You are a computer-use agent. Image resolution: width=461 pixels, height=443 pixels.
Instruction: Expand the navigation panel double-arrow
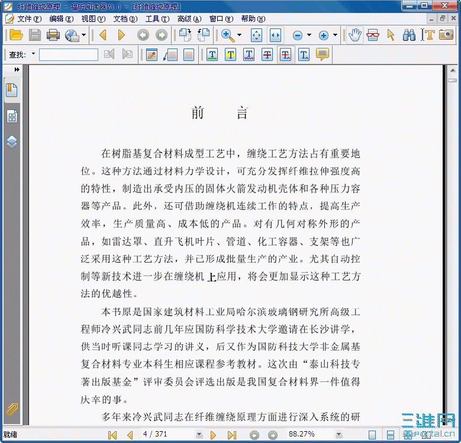[x=17, y=70]
